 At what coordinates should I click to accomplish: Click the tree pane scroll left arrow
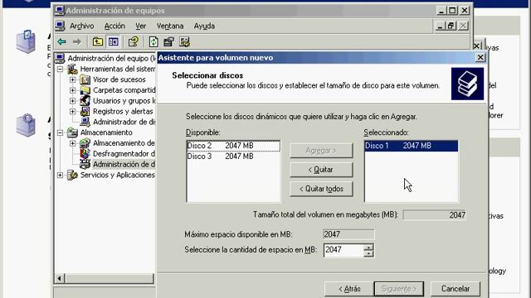click(60, 278)
